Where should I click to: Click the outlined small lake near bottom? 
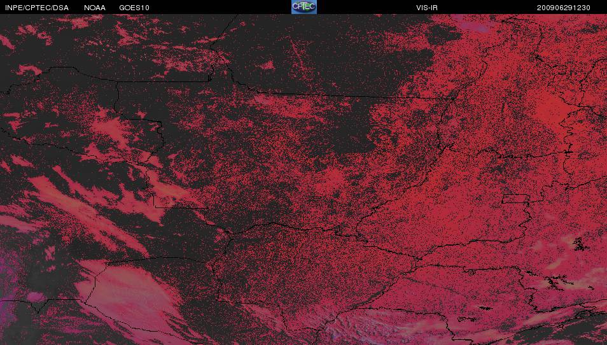[468, 319]
